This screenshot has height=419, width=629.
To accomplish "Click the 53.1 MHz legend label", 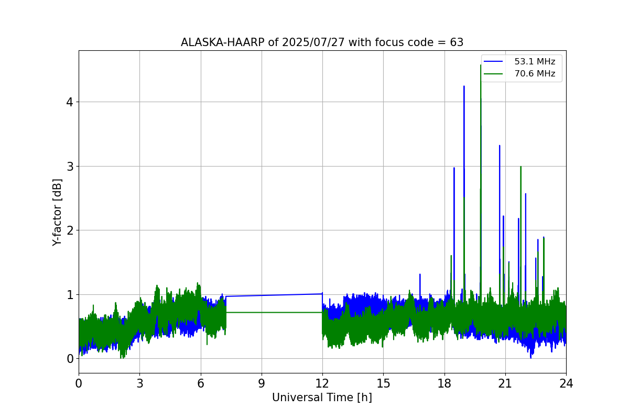I will tap(535, 62).
